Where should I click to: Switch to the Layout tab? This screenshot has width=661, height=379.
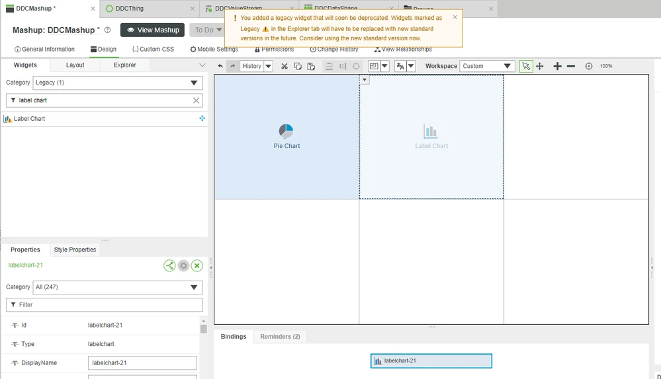75,65
